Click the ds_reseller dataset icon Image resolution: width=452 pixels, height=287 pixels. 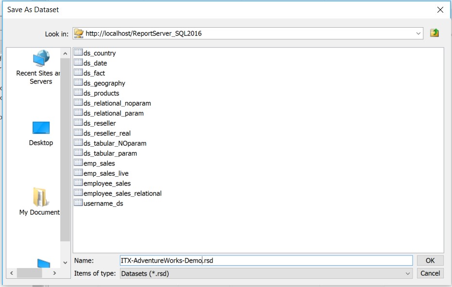click(79, 122)
